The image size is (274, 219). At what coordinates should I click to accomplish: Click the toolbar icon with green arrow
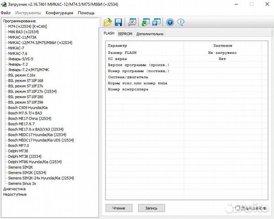click(x=146, y=22)
